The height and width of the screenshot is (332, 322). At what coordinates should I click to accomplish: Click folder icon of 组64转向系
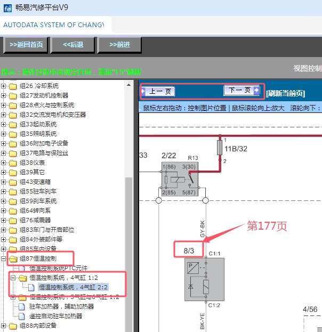13,211
